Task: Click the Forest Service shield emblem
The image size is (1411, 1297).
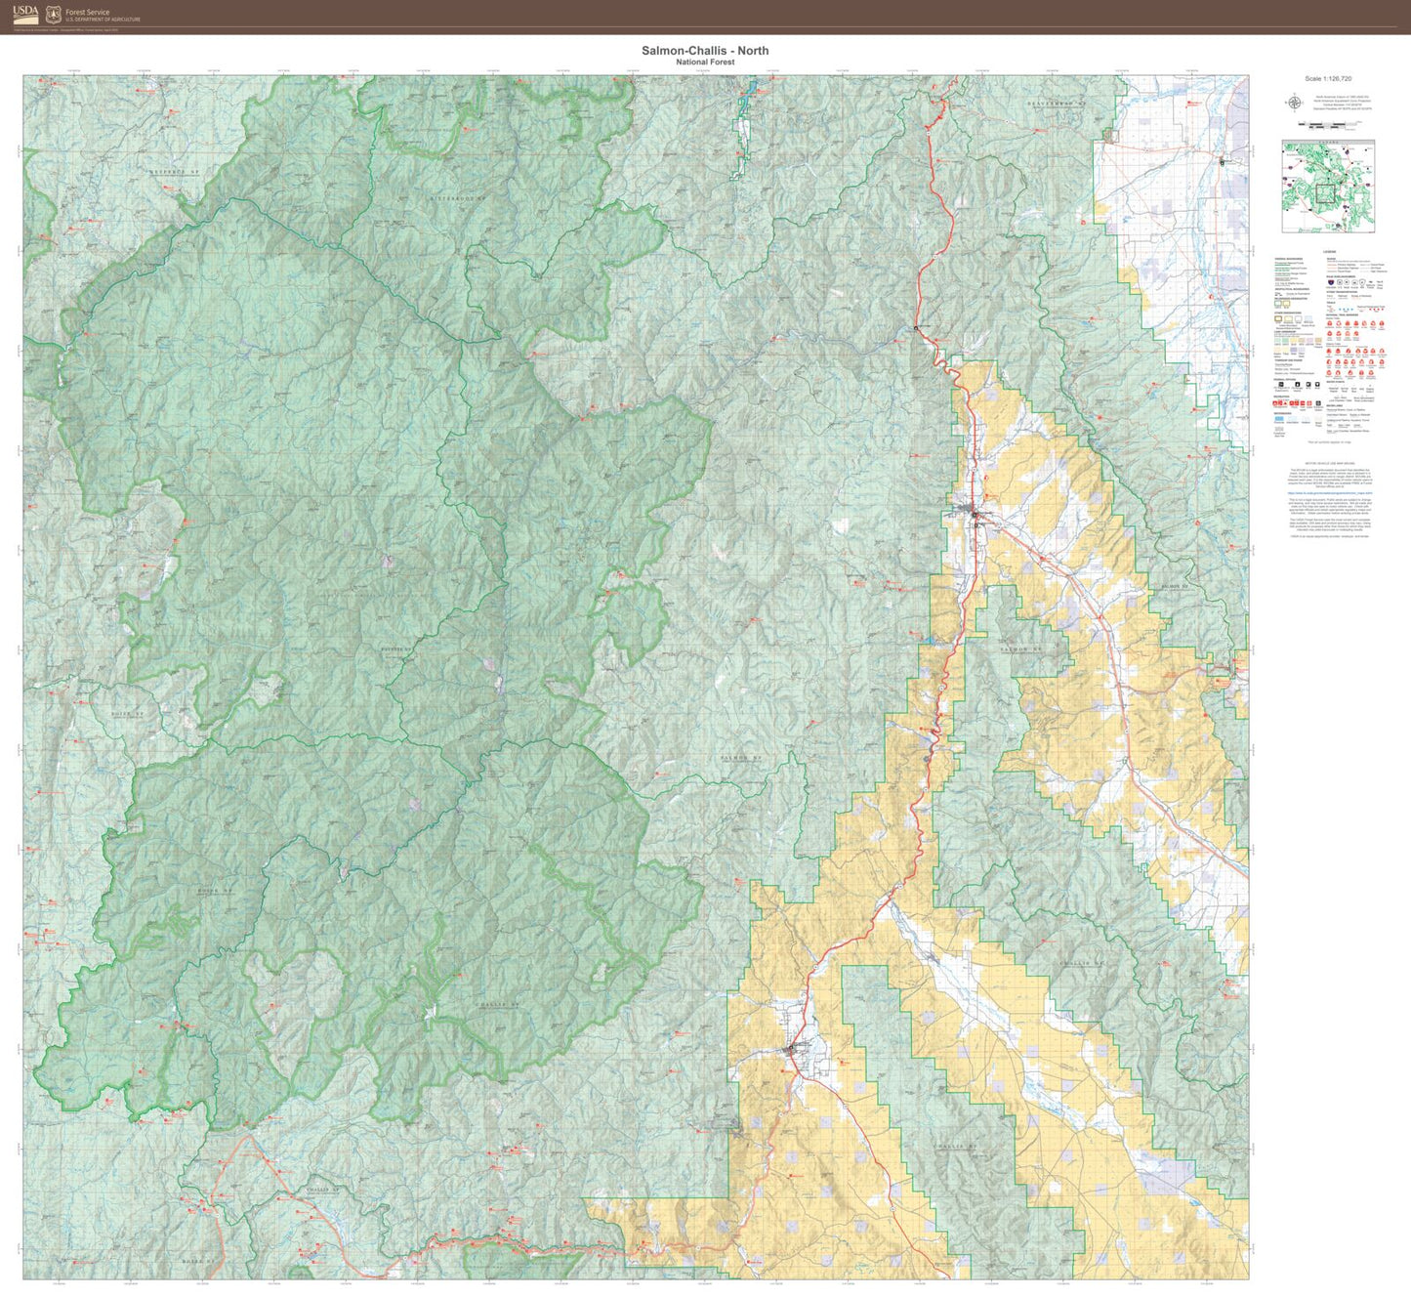Action: [x=53, y=15]
